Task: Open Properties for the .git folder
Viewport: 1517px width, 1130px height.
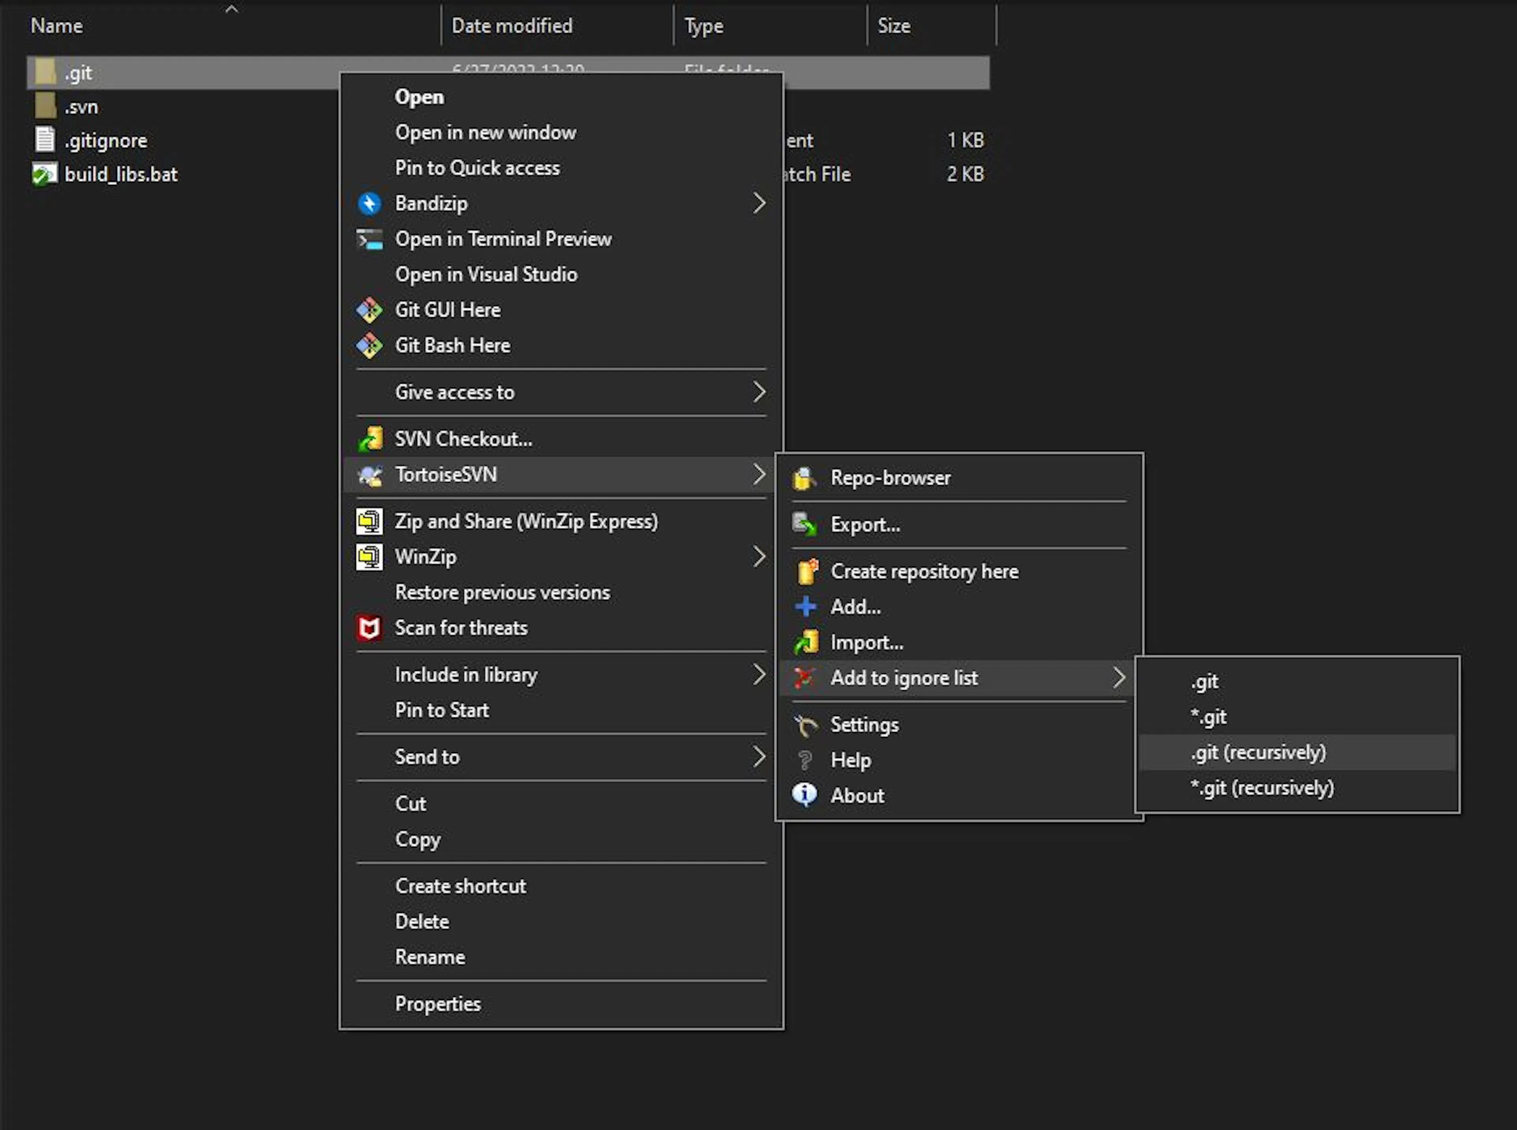Action: click(439, 1003)
